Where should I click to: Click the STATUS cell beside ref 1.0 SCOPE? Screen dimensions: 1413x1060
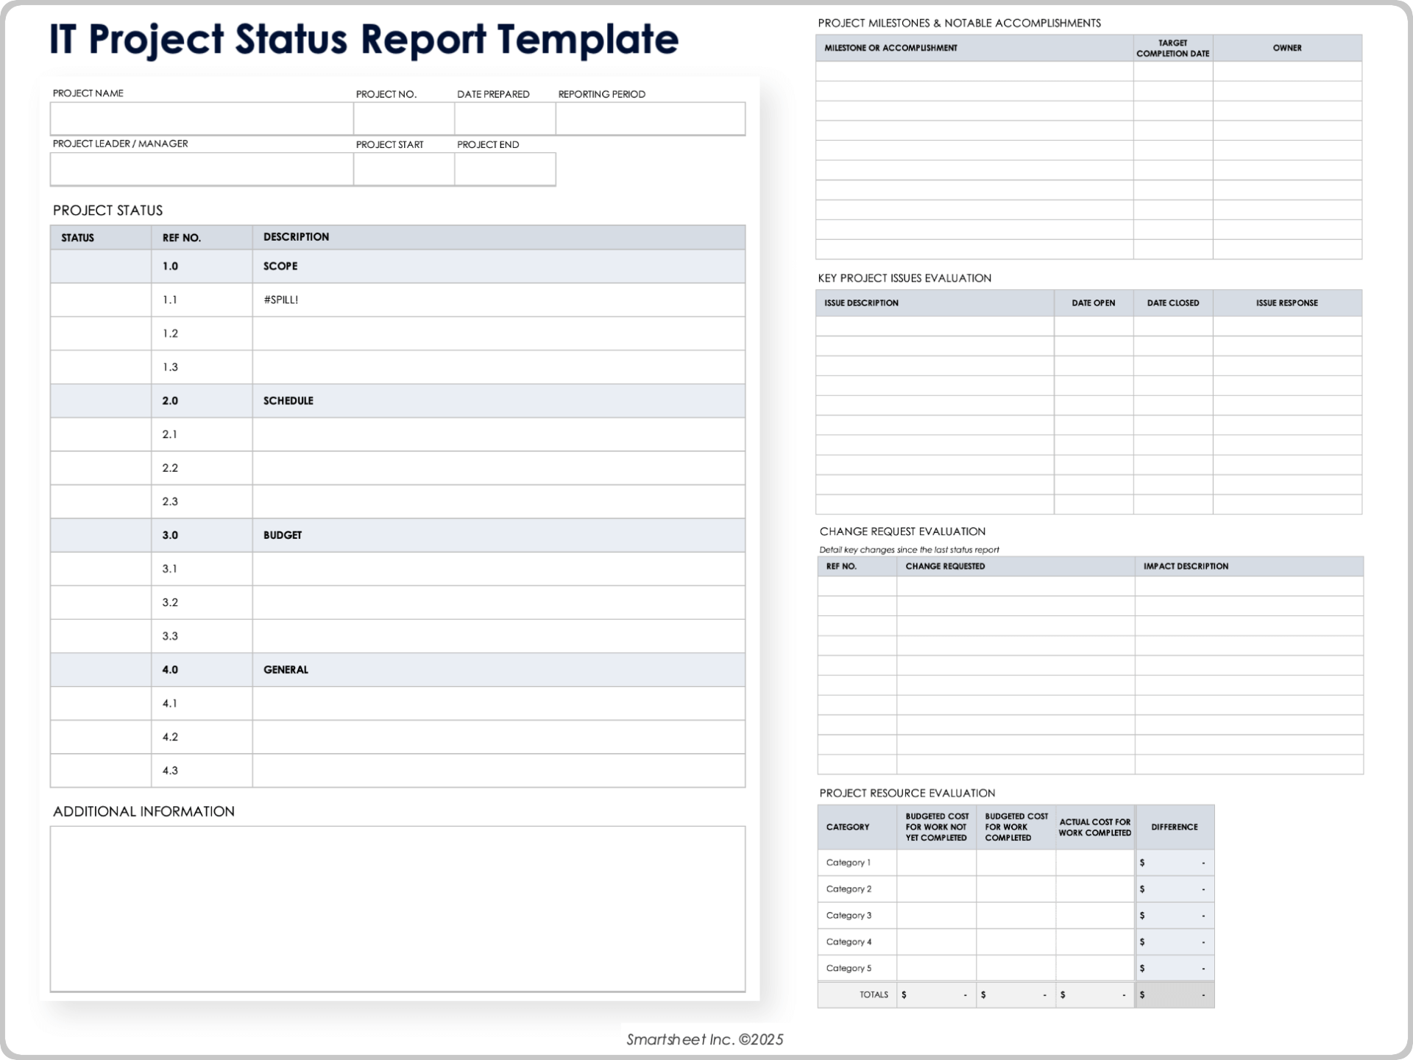(x=100, y=266)
